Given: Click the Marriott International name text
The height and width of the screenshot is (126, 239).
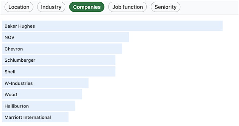Looking at the screenshot, I should pos(28,117).
